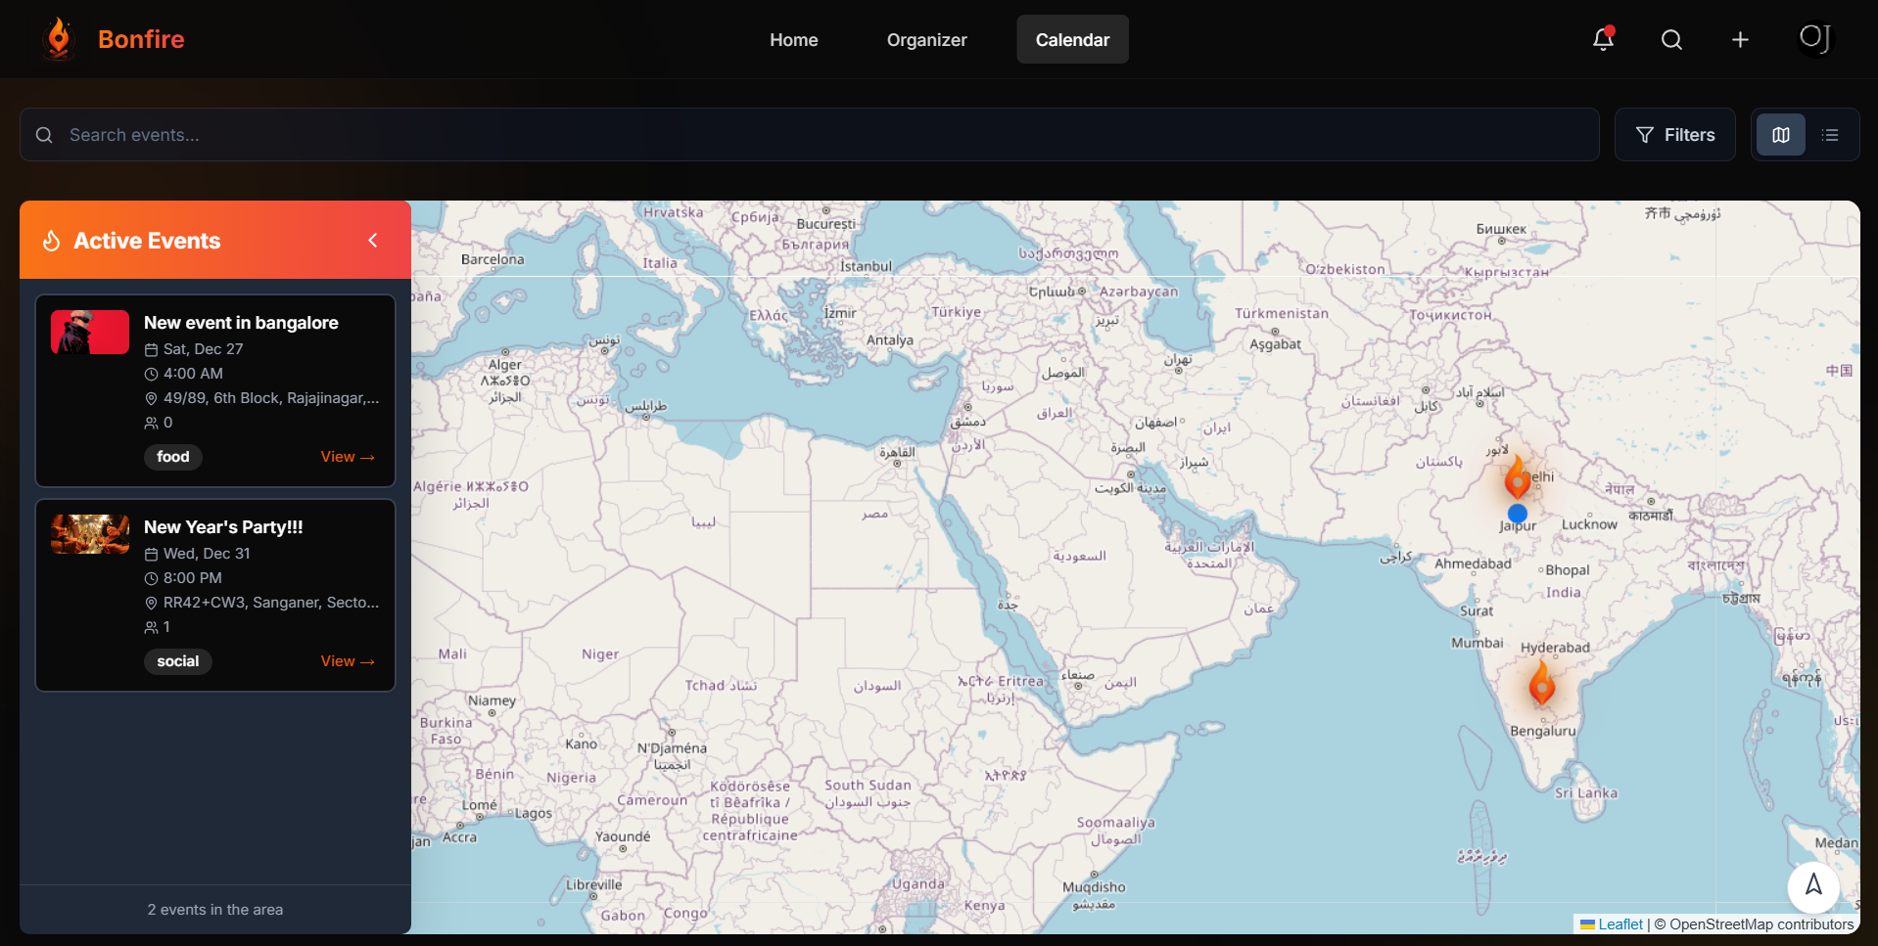1878x946 pixels.
Task: Click the Sat, Dec 27 date
Action: pos(204,349)
